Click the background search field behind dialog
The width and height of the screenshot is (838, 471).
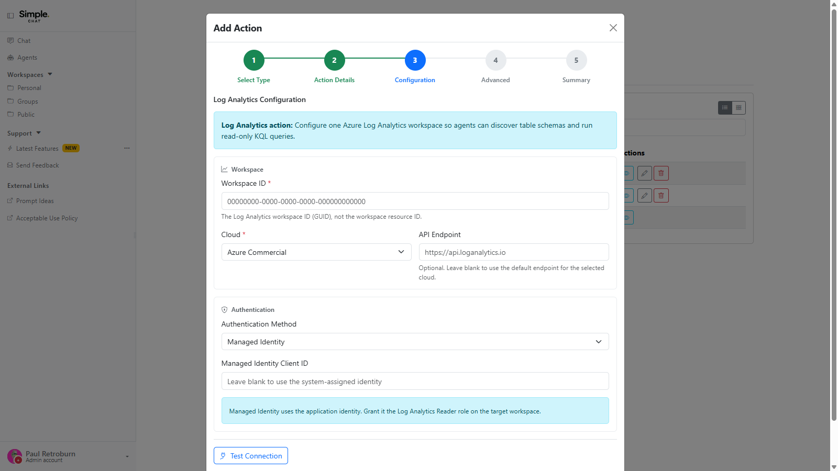click(685, 128)
